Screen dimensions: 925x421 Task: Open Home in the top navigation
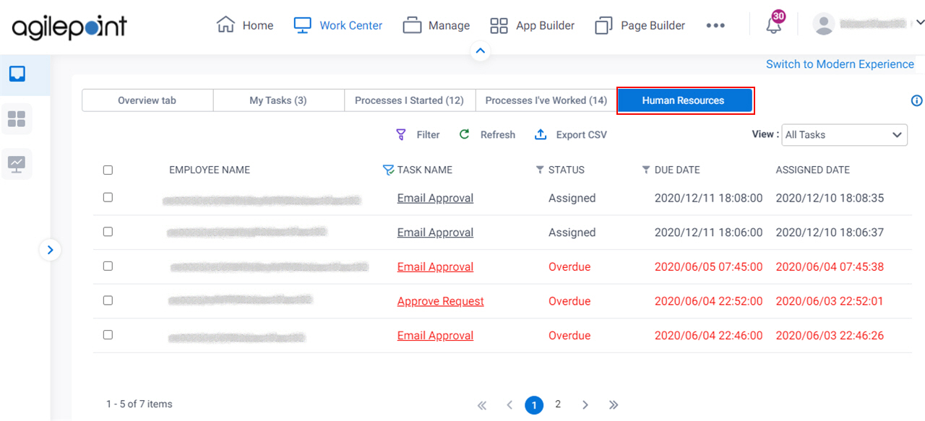(x=245, y=25)
